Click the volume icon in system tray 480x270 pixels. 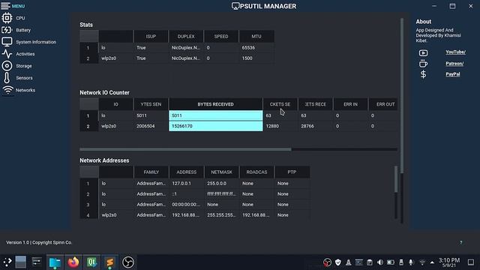tap(380, 262)
